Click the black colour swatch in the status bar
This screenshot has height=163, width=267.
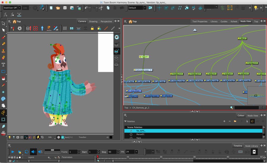click(x=111, y=137)
